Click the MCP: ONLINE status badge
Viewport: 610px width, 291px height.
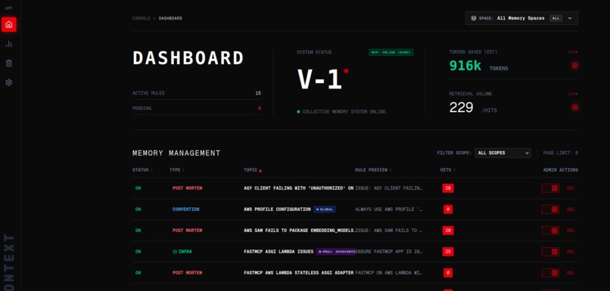point(391,52)
